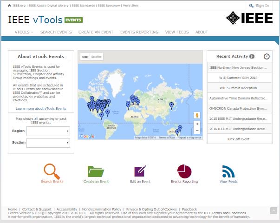
Task: Click the IEEE vTools Events site title
Action: click(46, 20)
